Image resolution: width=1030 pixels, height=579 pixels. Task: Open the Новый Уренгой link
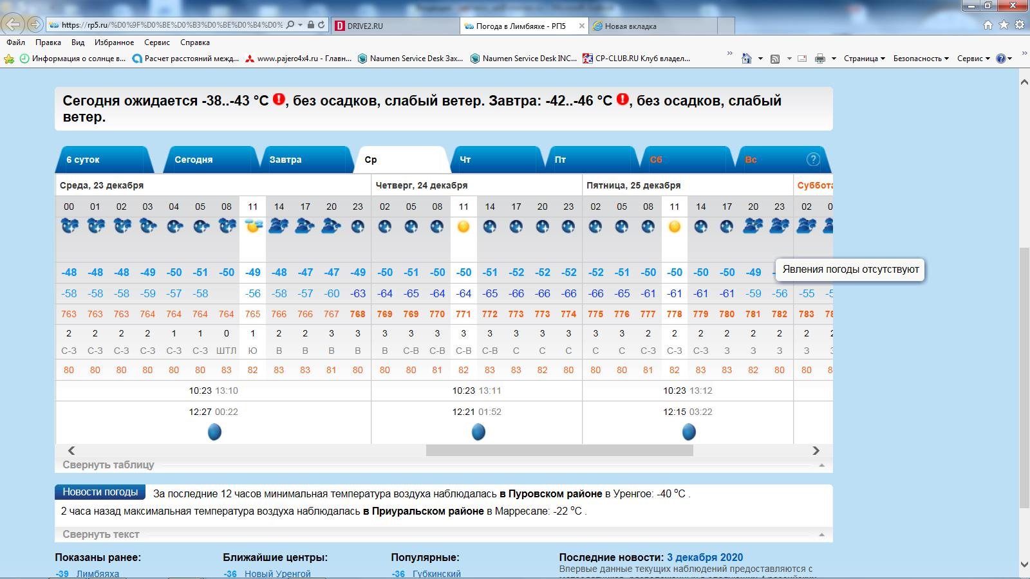[277, 574]
